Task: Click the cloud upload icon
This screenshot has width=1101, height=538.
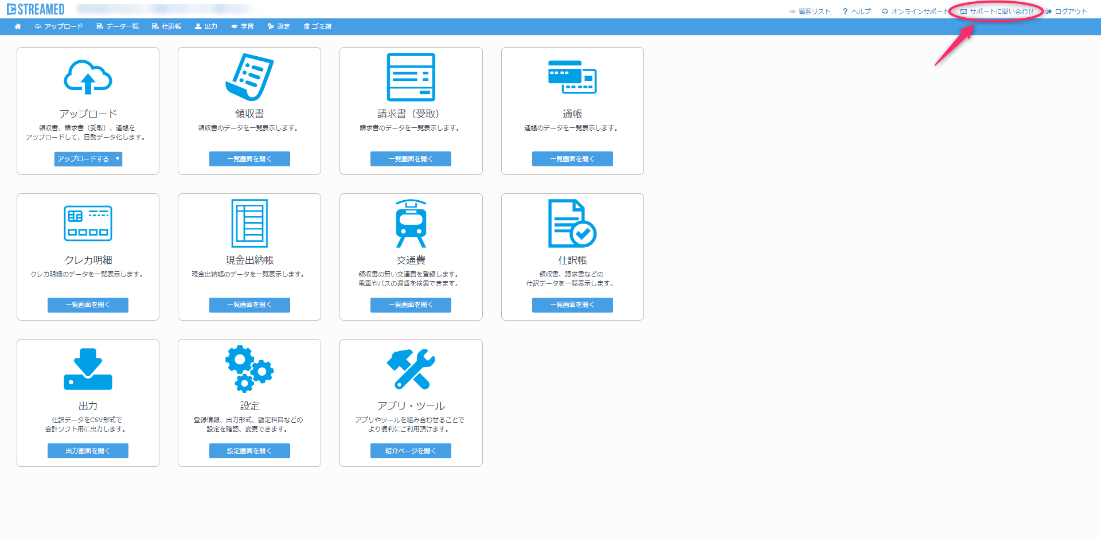Action: click(x=88, y=77)
